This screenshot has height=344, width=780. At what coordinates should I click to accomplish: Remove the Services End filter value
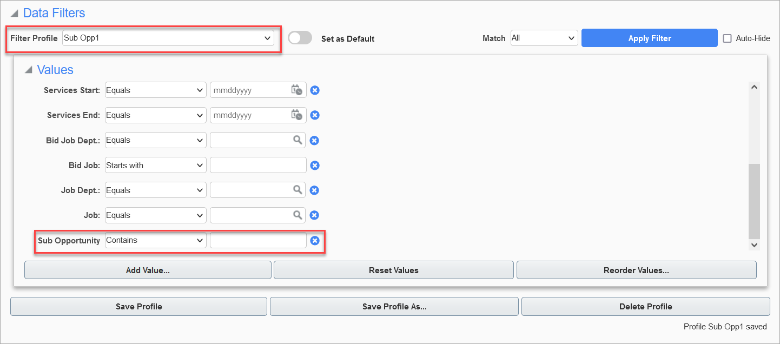tap(315, 115)
